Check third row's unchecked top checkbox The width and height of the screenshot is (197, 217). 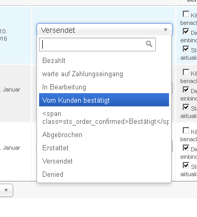[186, 130]
